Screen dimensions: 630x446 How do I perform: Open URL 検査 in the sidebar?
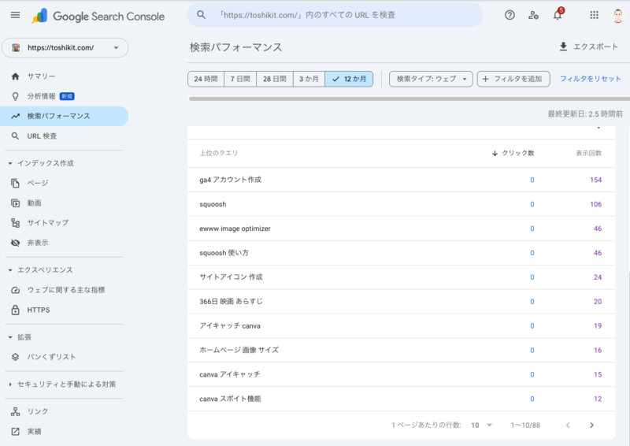[65, 136]
